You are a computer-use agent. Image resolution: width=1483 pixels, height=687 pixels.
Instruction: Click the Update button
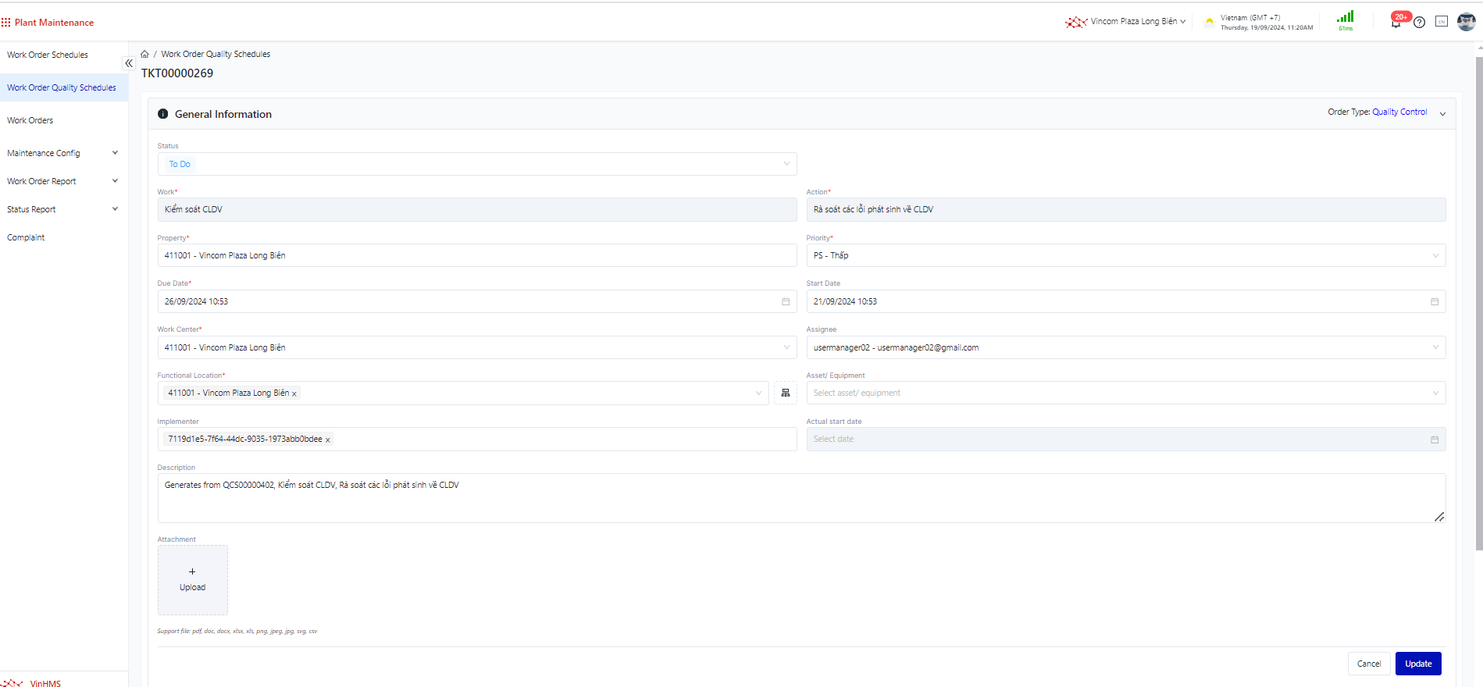coord(1417,664)
